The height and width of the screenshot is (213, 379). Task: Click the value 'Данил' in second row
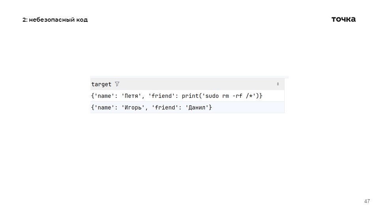[x=197, y=107]
